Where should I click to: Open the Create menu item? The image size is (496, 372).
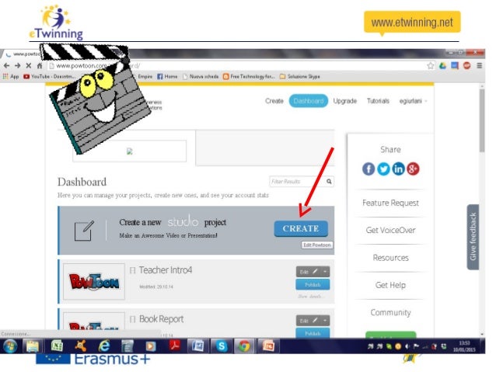coord(274,101)
